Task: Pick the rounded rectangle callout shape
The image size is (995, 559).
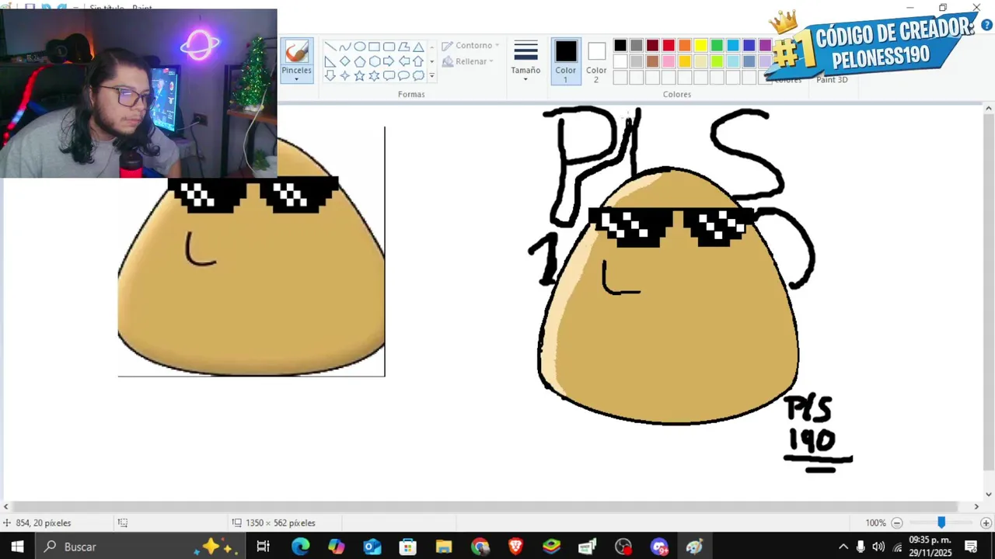Action: point(389,75)
